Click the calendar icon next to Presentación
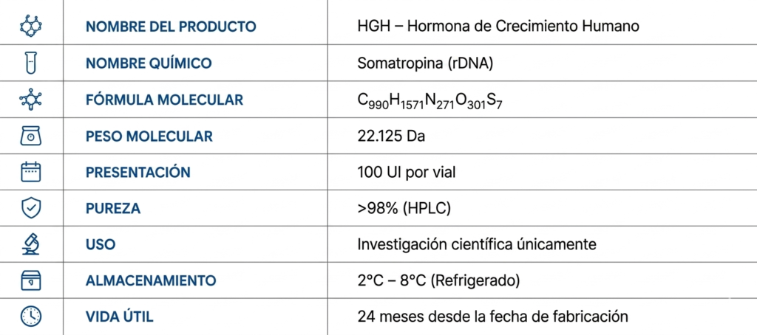Screen dimensions: 757x335 coord(31,172)
